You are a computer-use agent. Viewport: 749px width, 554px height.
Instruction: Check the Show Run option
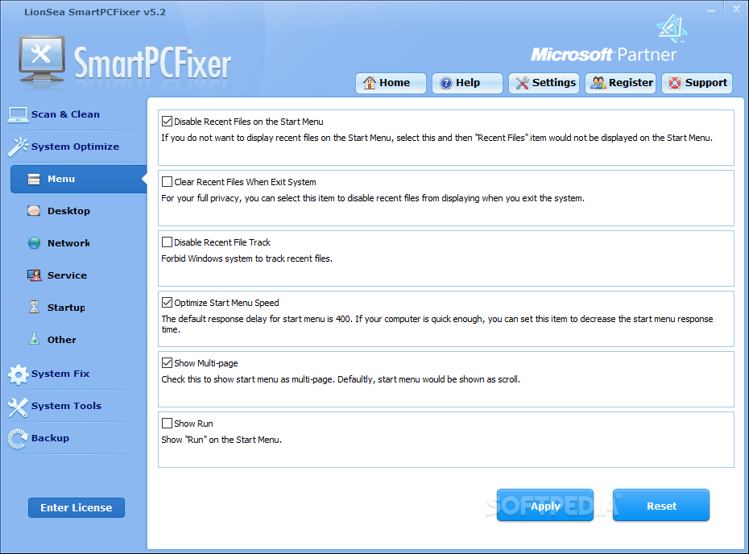[x=168, y=423]
